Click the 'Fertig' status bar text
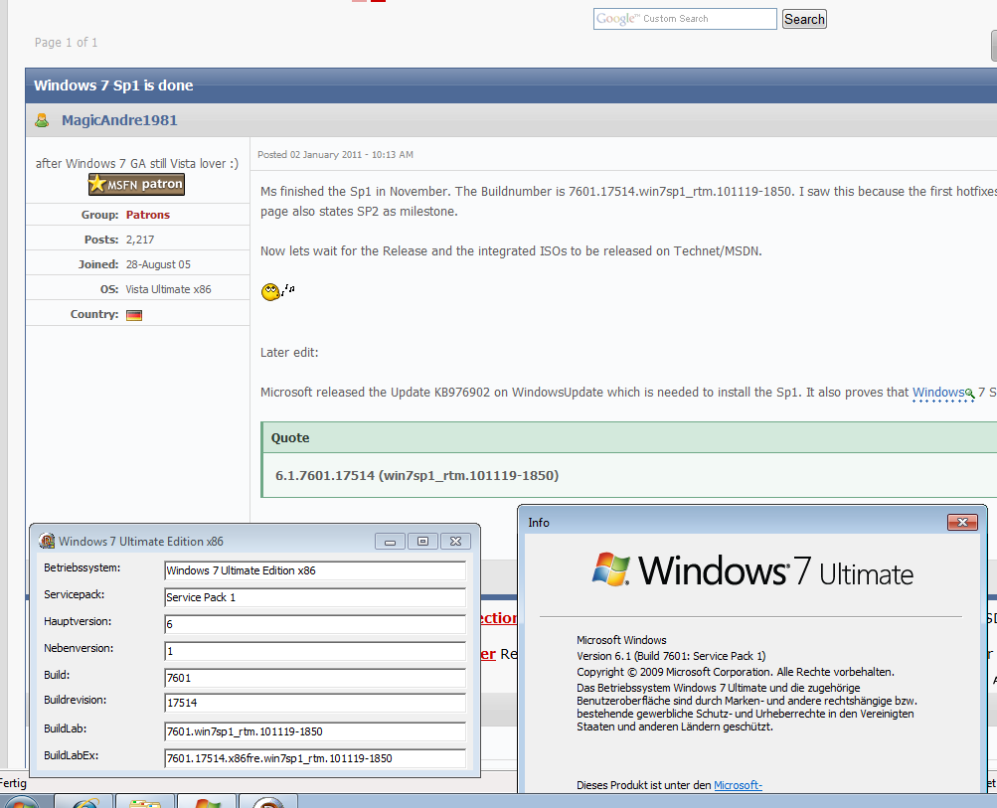 tap(13, 783)
